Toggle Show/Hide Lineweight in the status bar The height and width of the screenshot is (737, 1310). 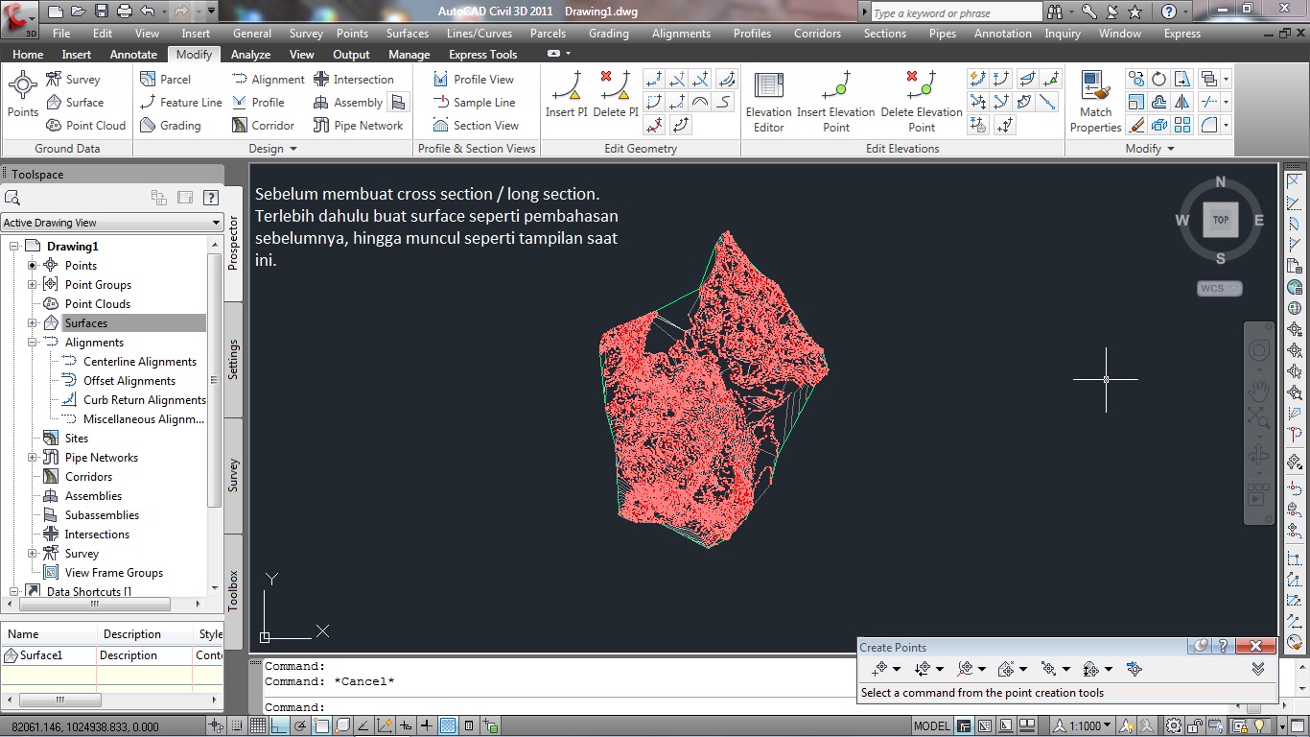click(x=426, y=726)
